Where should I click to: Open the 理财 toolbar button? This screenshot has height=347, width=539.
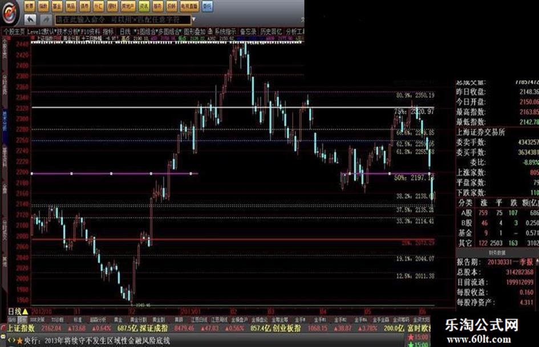click(112, 6)
